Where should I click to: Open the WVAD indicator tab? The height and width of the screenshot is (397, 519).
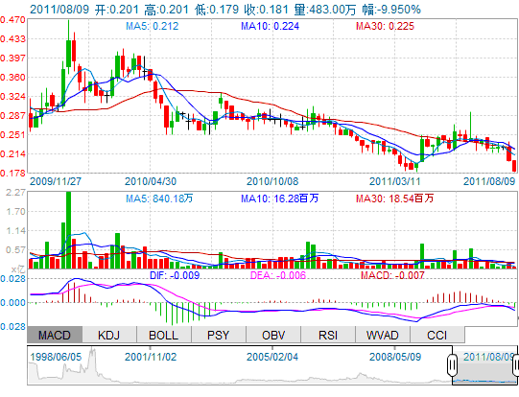click(383, 335)
